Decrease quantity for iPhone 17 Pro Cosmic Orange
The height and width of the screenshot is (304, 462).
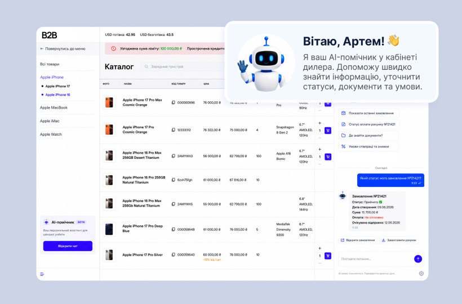(319, 137)
